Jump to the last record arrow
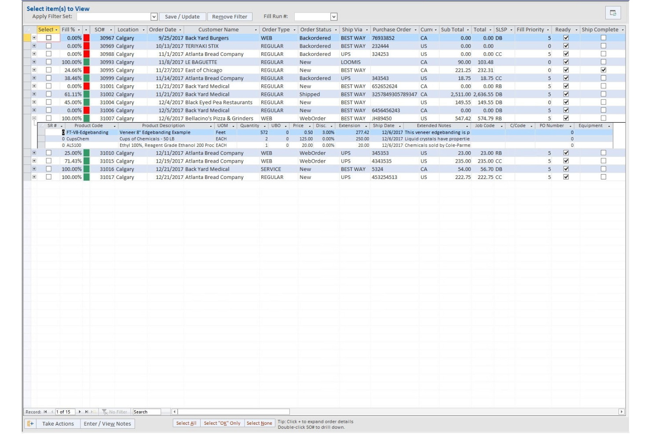Viewport: 651px width, 434px height. (87, 412)
